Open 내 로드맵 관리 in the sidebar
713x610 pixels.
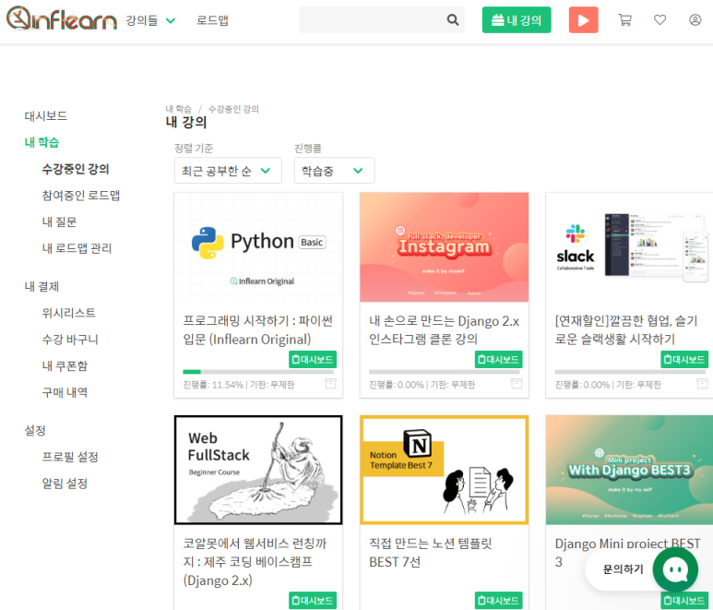pos(77,248)
